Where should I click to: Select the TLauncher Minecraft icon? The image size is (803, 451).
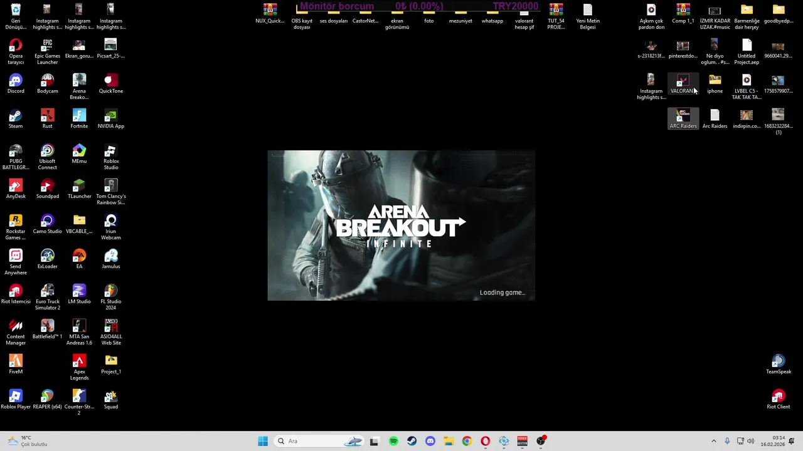tap(79, 189)
